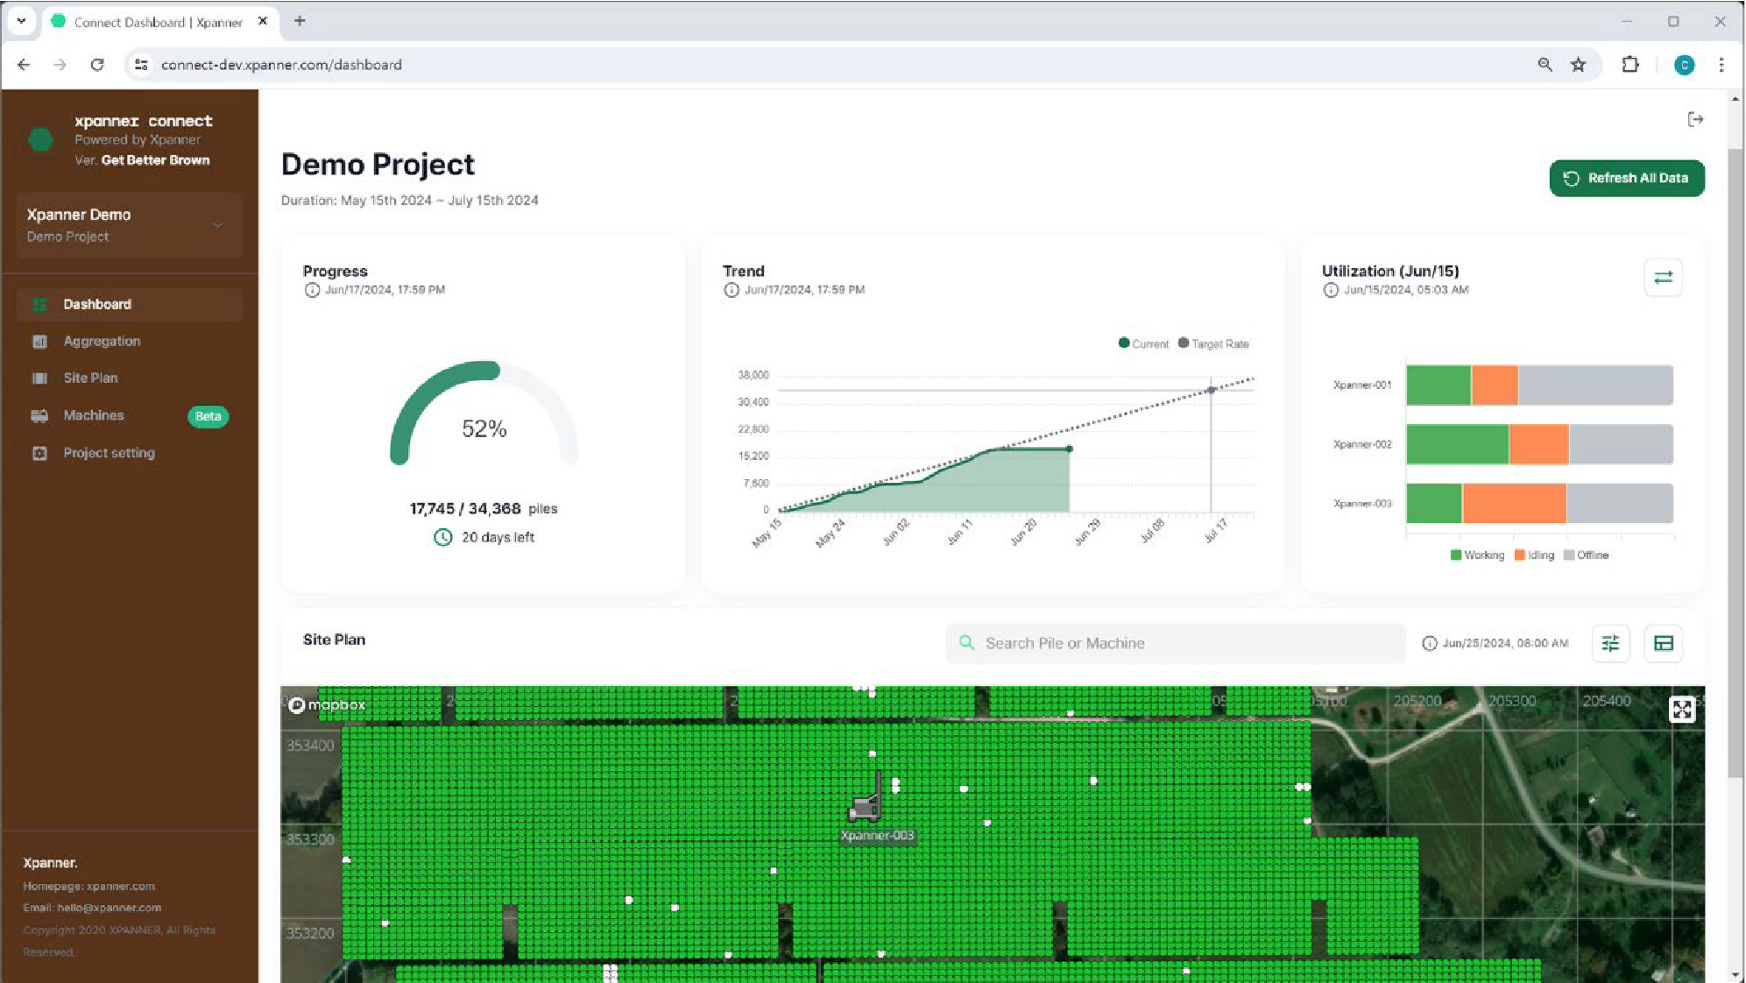Open Machines page in the sidebar
The height and width of the screenshot is (983, 1746).
coord(93,415)
